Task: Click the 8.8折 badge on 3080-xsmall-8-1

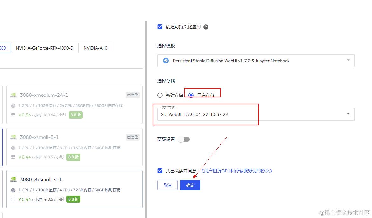Action: tap(73, 157)
